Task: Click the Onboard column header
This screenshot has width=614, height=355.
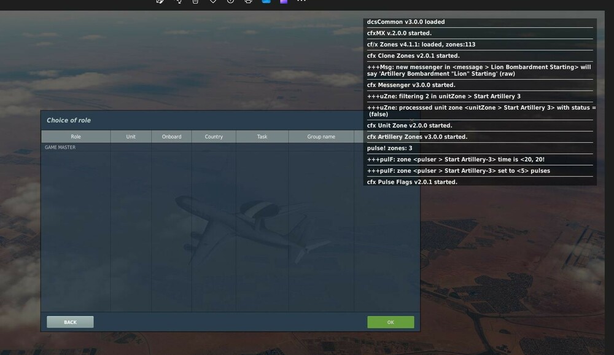Action: [x=171, y=137]
